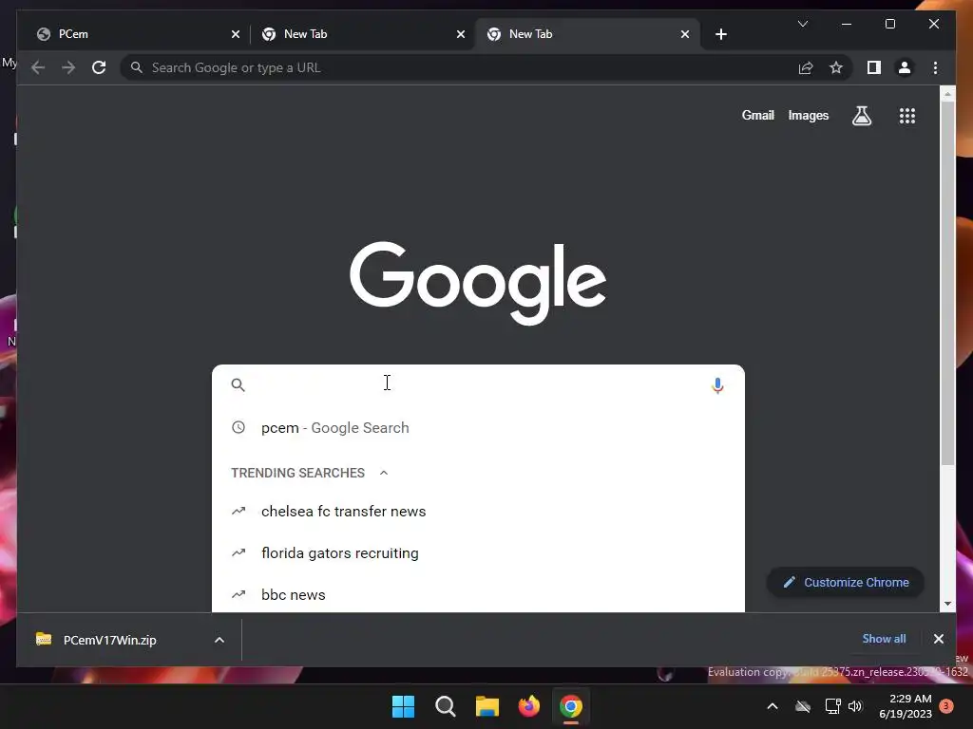The image size is (973, 729).
Task: Open Google Images link
Action: [x=808, y=115]
